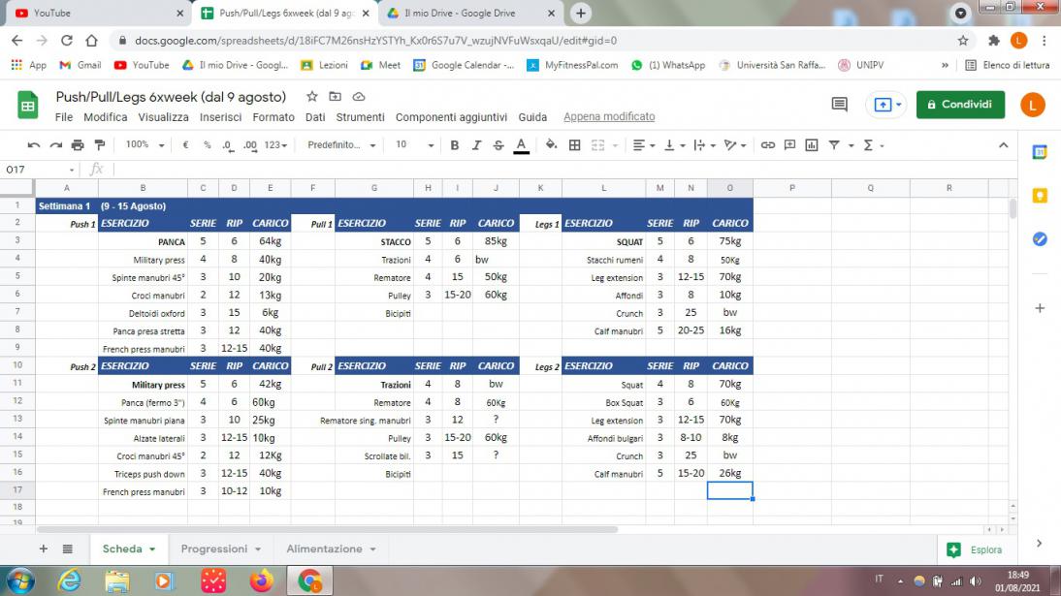Open the Modifica menu
The width and height of the screenshot is (1061, 596).
pyautogui.click(x=105, y=117)
